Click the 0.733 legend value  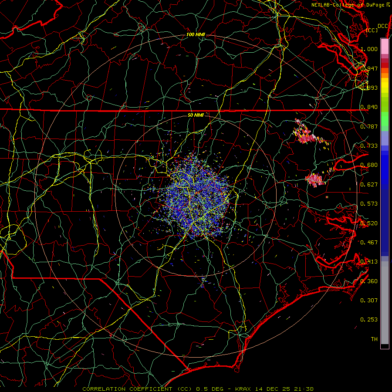coord(369,146)
